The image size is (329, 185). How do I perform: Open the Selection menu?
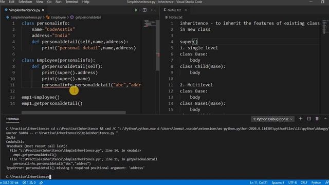25,2
